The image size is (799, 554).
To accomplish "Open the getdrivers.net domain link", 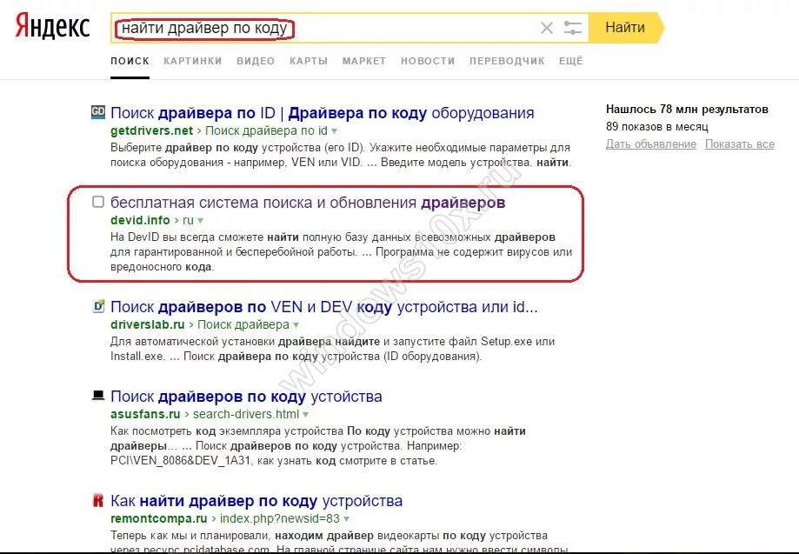I will (x=151, y=130).
